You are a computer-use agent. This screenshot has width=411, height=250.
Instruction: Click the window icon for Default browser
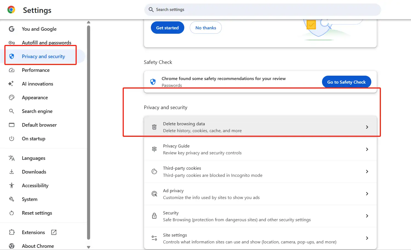pos(12,125)
